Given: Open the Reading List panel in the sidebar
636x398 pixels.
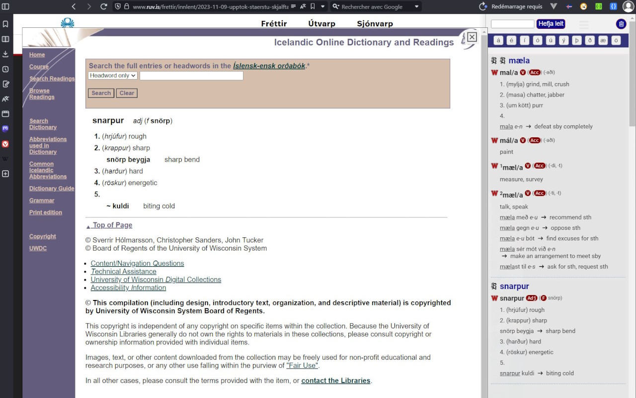Looking at the screenshot, I should tap(5, 39).
